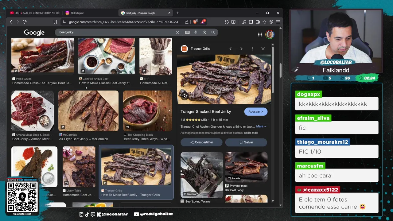This screenshot has height=221, width=393.
Task: Reload the current Google page
Action: pos(25,22)
